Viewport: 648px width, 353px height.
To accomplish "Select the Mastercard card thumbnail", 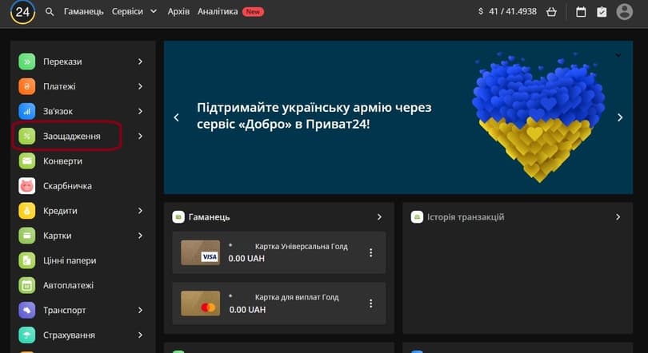I will [x=201, y=303].
